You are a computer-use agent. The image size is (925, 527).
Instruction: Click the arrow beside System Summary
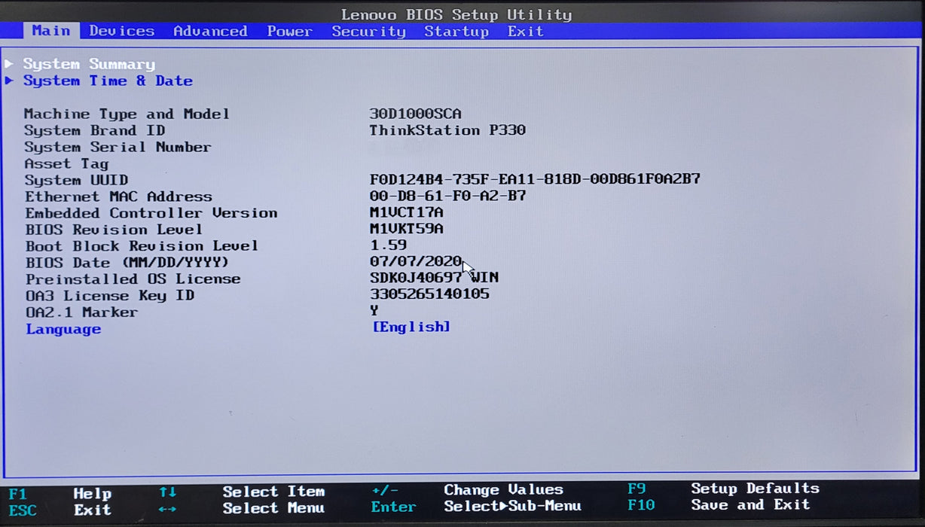(9, 64)
